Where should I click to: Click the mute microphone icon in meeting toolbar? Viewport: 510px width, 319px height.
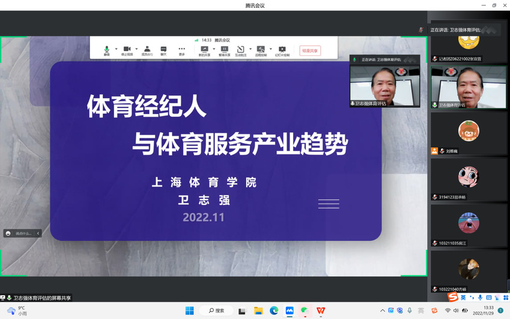[x=107, y=50]
